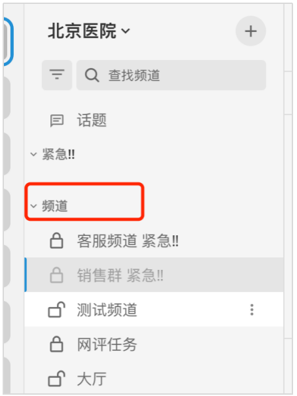Open the 销售群 紧急!! channel
This screenshot has width=297, height=396.
tap(154, 274)
